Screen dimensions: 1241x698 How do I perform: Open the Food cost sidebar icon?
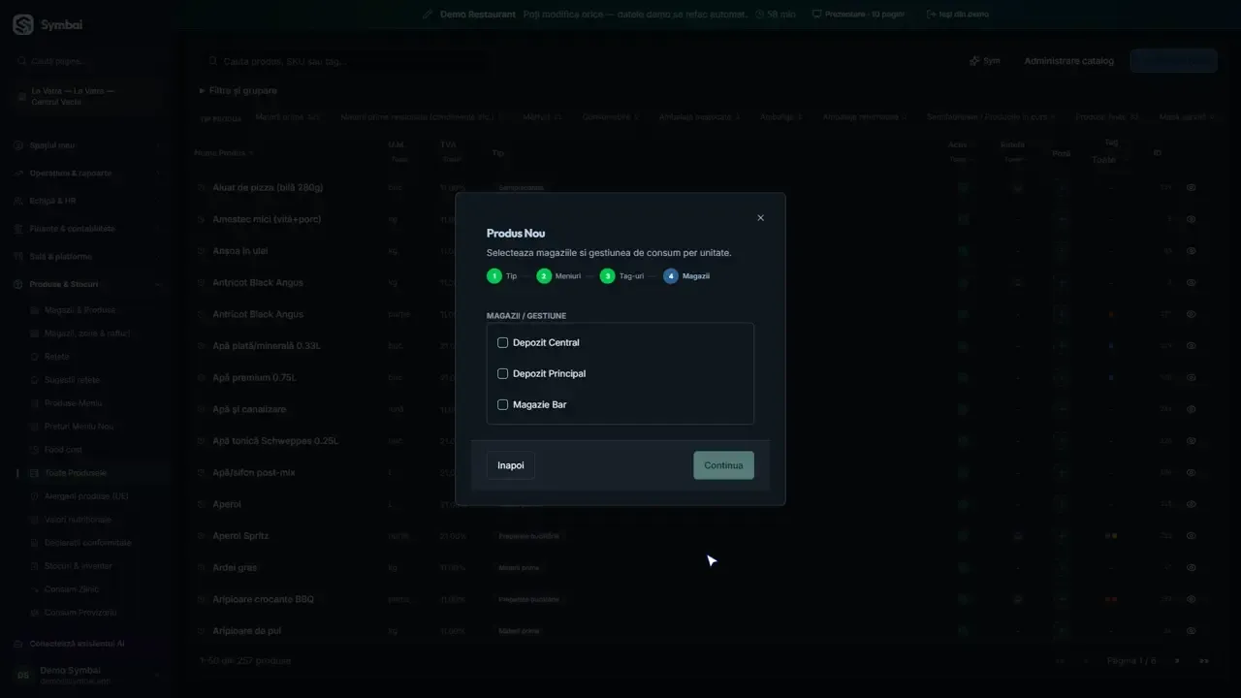(36, 450)
